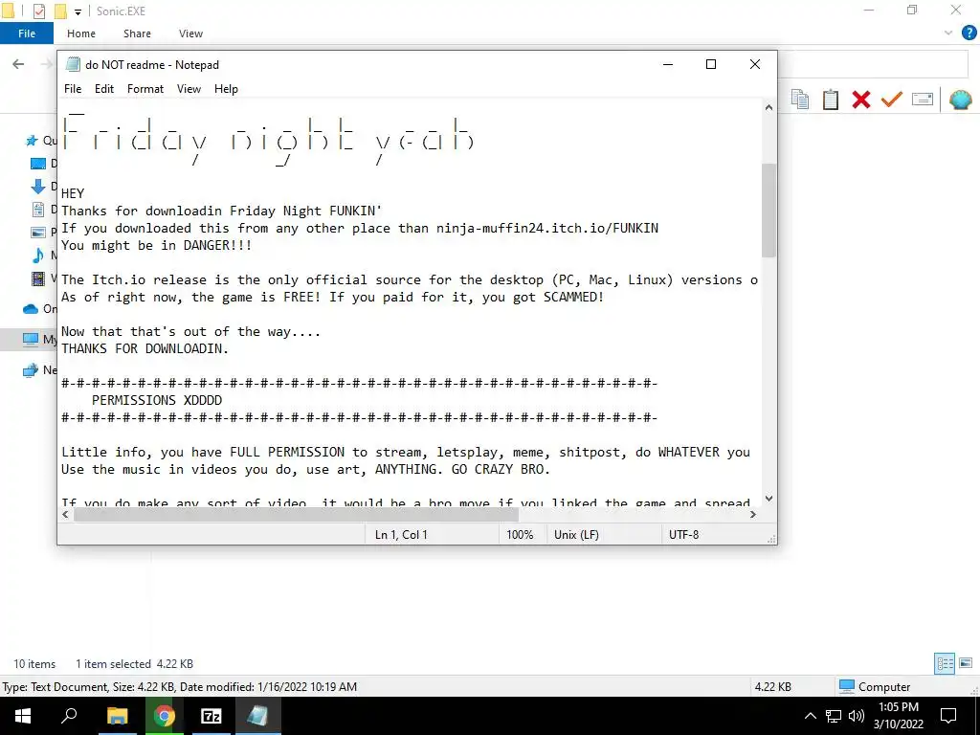This screenshot has width=980, height=735.
Task: Select the Videos filmstrip icon in sidebar
Action: coord(38,278)
